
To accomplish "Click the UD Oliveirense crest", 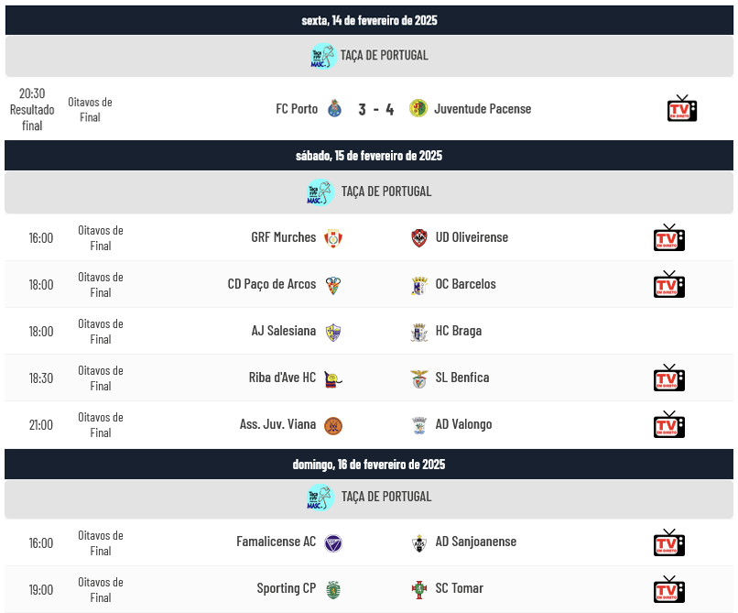I will coord(419,238).
